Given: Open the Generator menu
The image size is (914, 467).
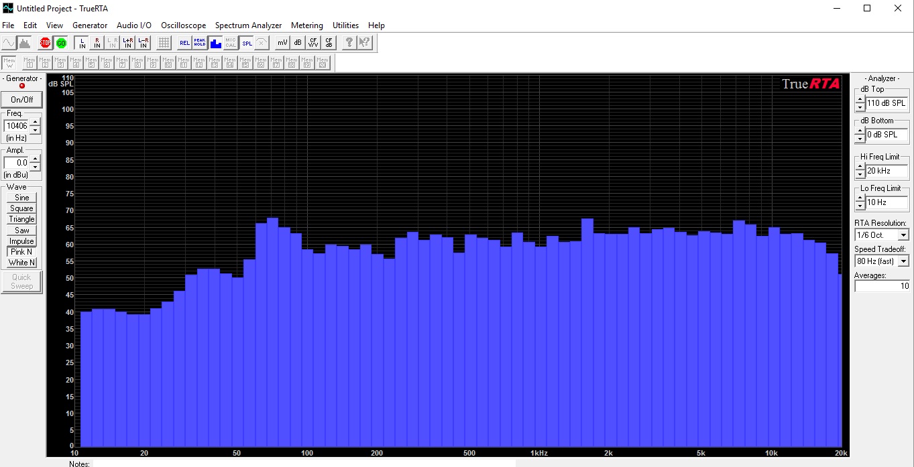Looking at the screenshot, I should 90,25.
